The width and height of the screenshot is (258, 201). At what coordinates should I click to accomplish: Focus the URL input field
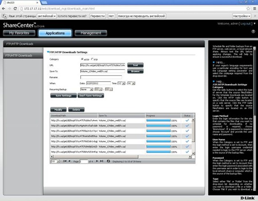pos(102,65)
